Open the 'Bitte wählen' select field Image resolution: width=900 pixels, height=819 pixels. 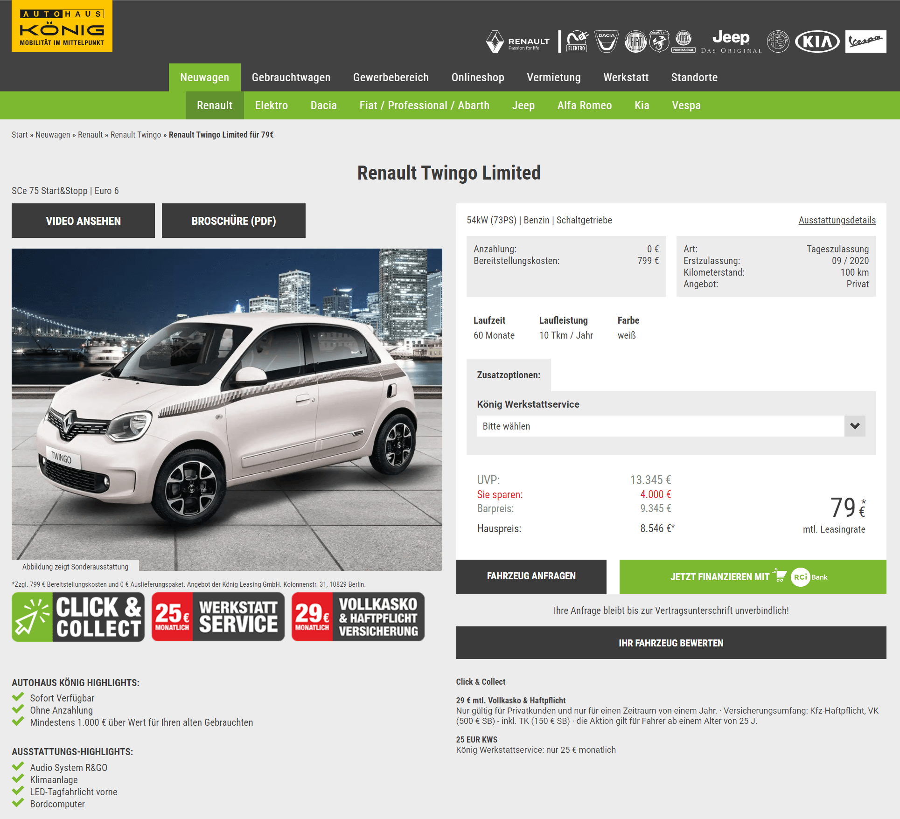click(671, 426)
